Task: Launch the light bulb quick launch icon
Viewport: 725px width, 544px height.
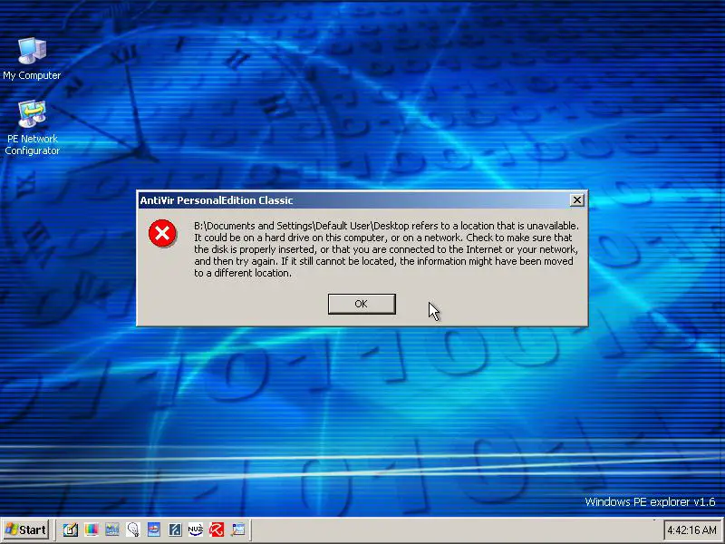Action: 133,529
